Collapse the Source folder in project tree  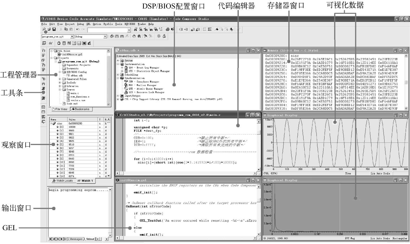click(60, 90)
